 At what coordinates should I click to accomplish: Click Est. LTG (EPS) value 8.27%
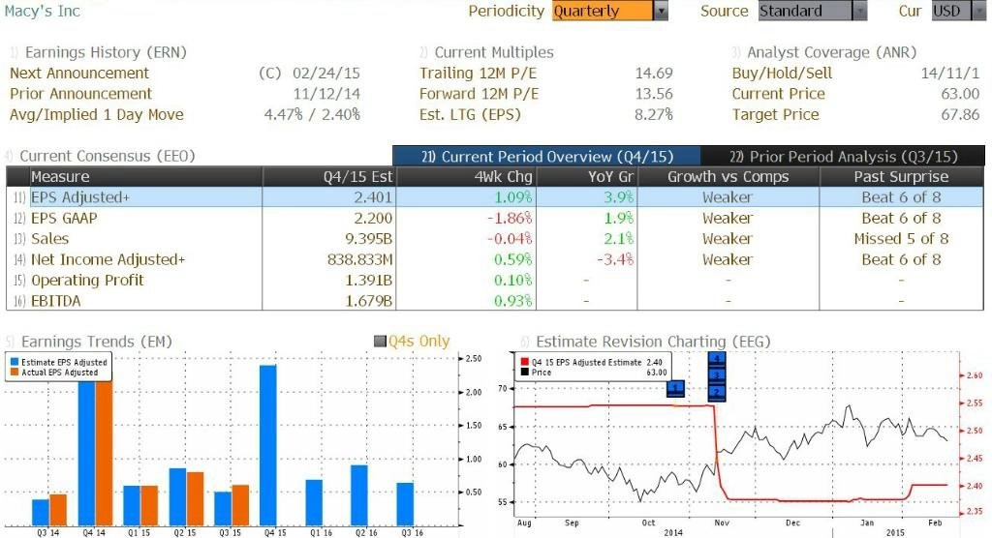point(654,115)
